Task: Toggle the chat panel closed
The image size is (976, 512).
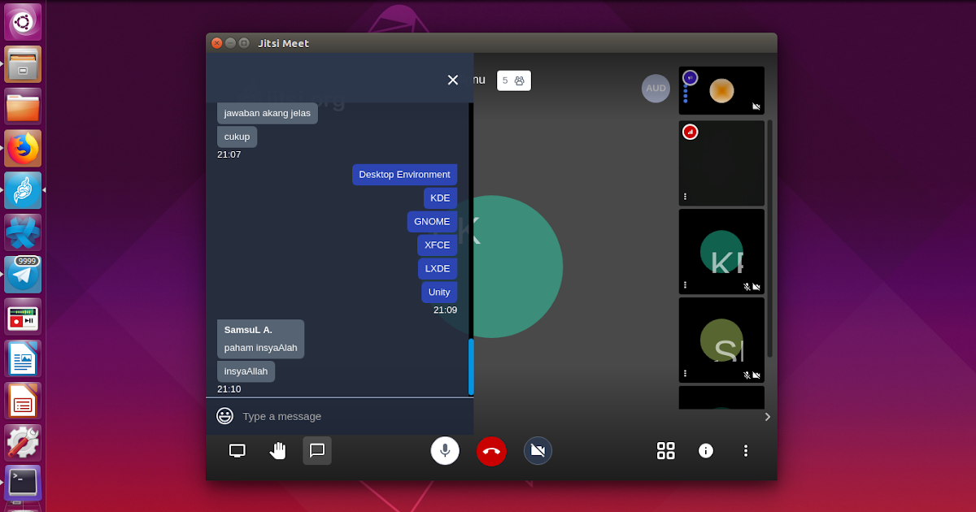Action: tap(317, 450)
